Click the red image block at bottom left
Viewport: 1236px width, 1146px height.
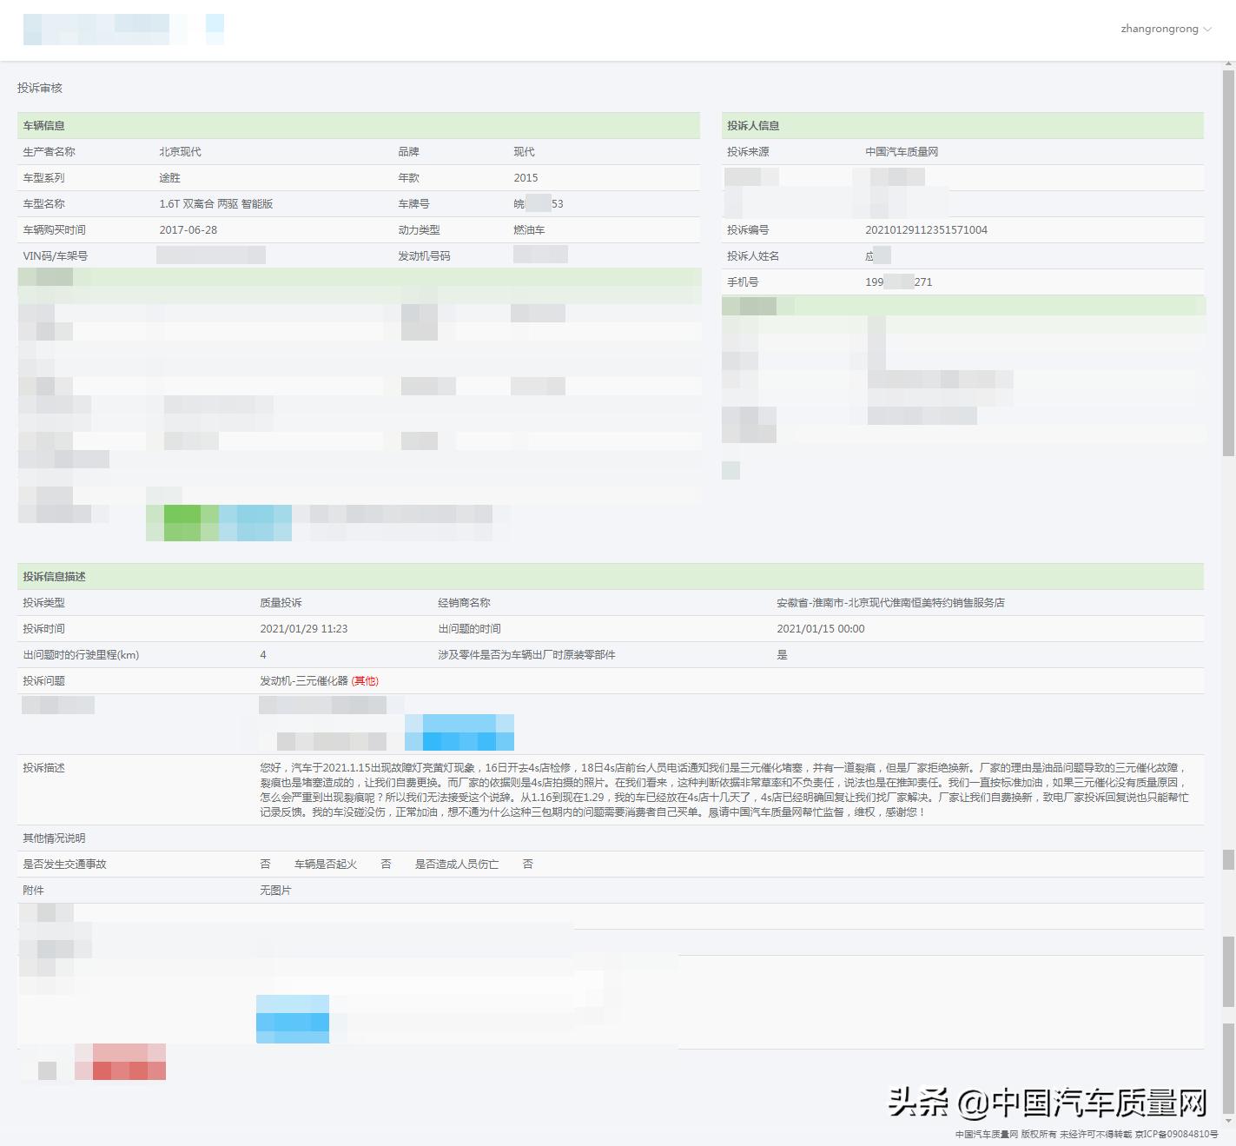[x=120, y=1063]
